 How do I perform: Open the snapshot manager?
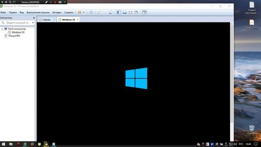tap(111, 13)
